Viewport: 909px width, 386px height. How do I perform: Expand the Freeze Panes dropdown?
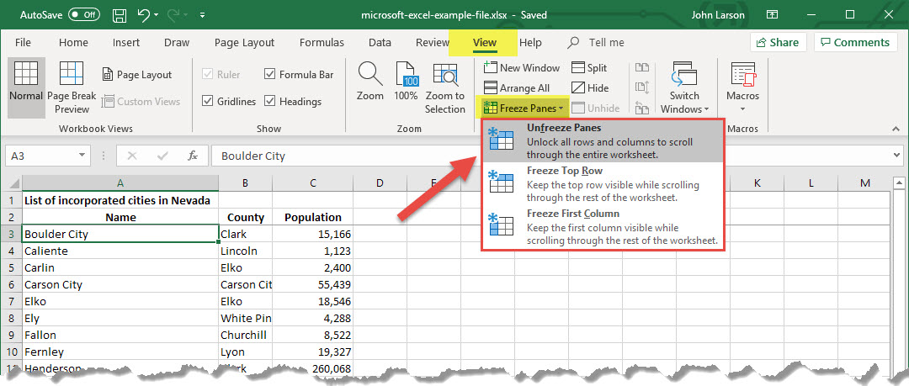click(524, 108)
